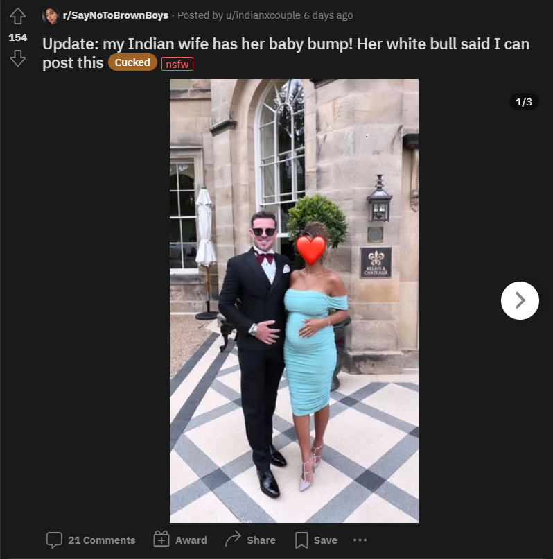Open the subreddit name link in header
Image resolution: width=553 pixels, height=559 pixels.
116,15
